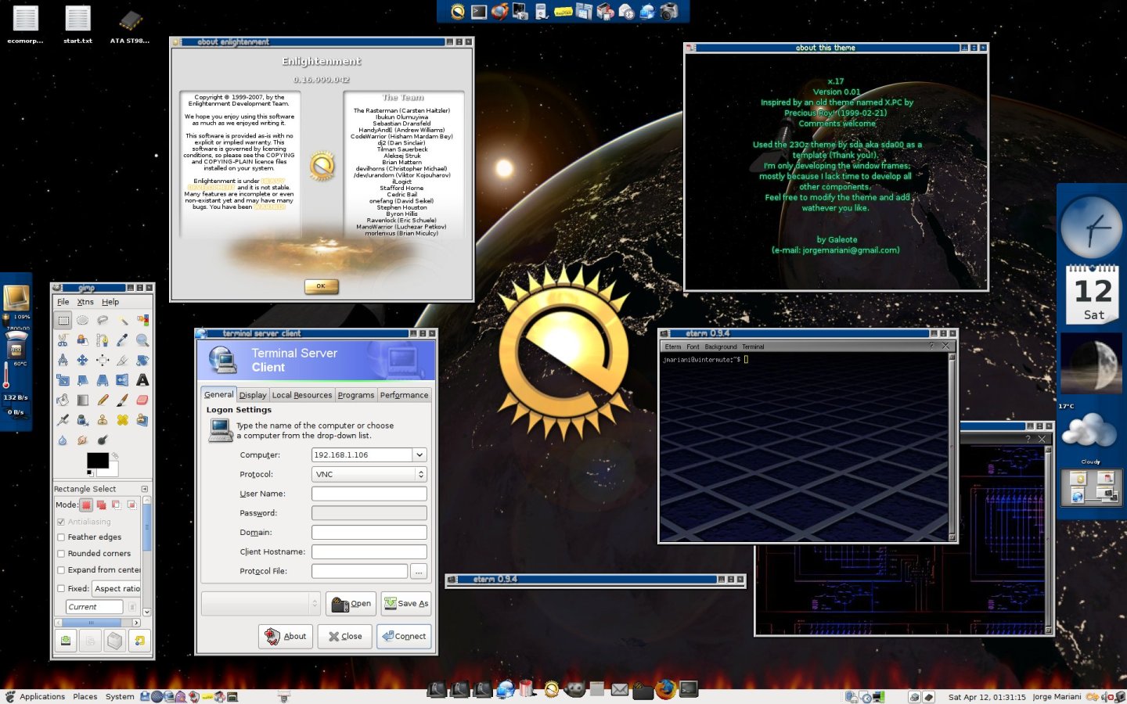The width and height of the screenshot is (1127, 704).
Task: Click the About button in Terminal Server Client
Action: pyautogui.click(x=286, y=636)
